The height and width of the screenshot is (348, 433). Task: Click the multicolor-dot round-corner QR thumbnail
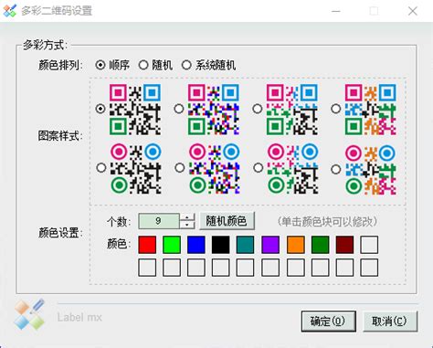tap(214, 169)
